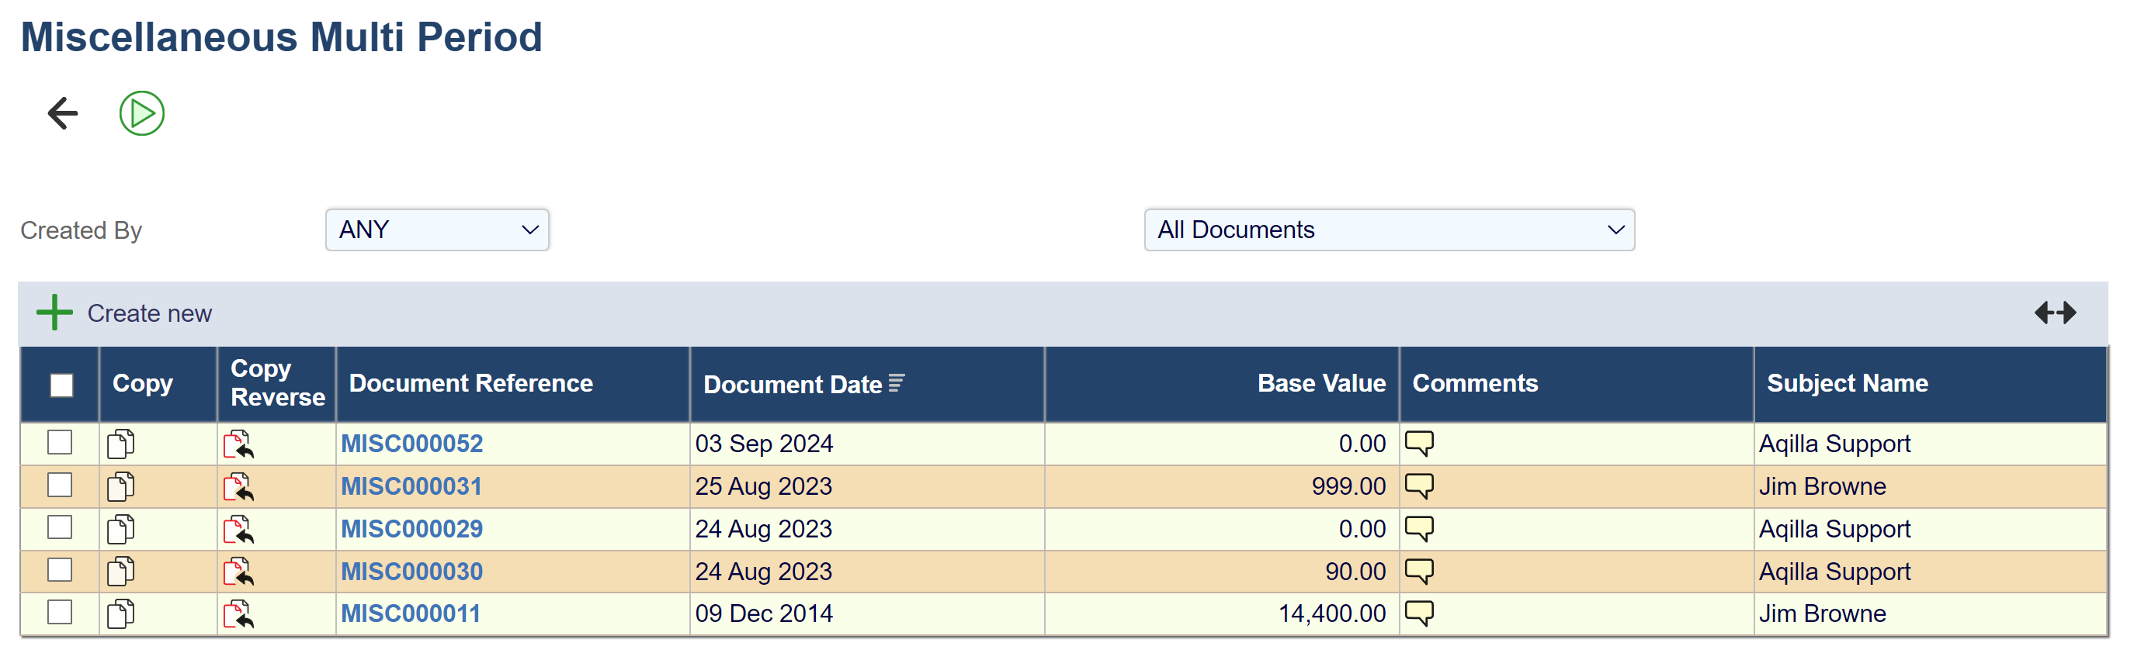The image size is (2134, 660).
Task: Open document link MISC000031
Action: coord(411,487)
